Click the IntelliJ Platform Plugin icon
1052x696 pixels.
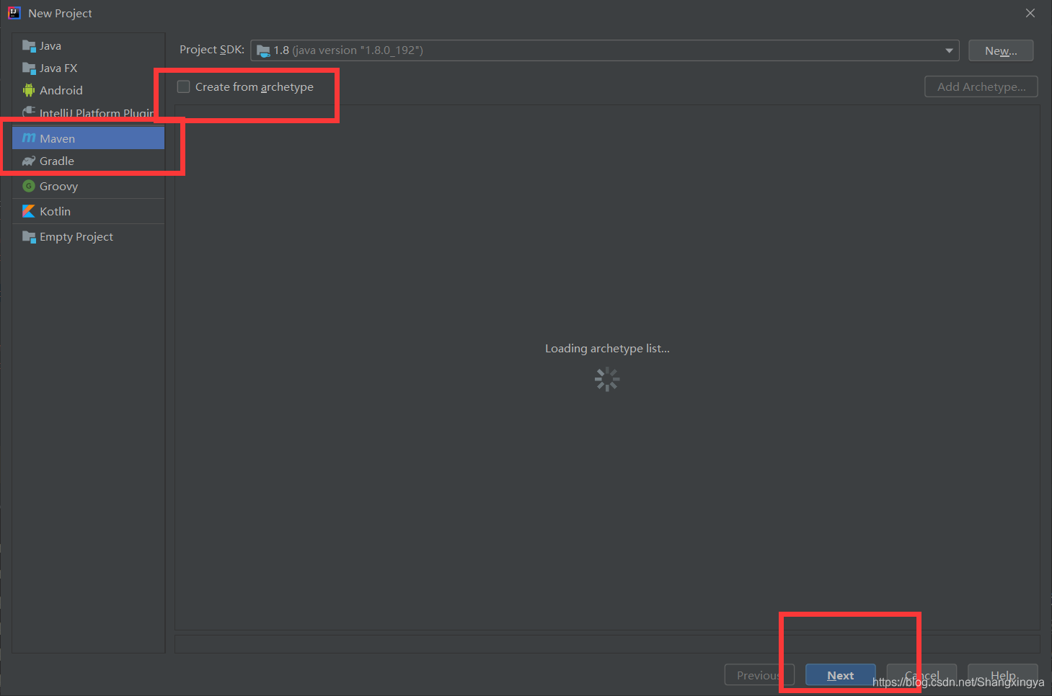tap(29, 112)
